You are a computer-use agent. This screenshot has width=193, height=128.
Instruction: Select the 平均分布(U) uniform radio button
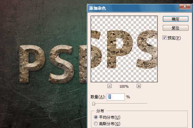coord(96,117)
